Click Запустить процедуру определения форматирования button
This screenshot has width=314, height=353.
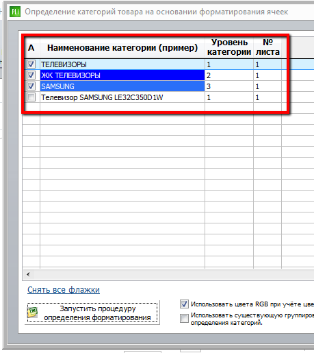click(x=92, y=313)
